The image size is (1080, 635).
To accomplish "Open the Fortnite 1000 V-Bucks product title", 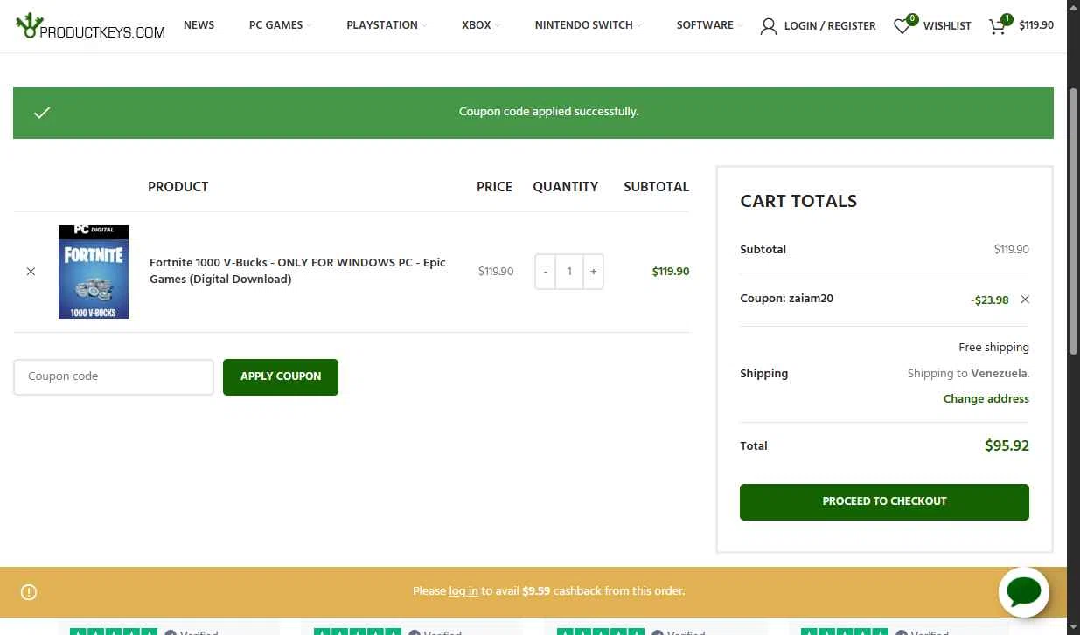I will pos(297,271).
